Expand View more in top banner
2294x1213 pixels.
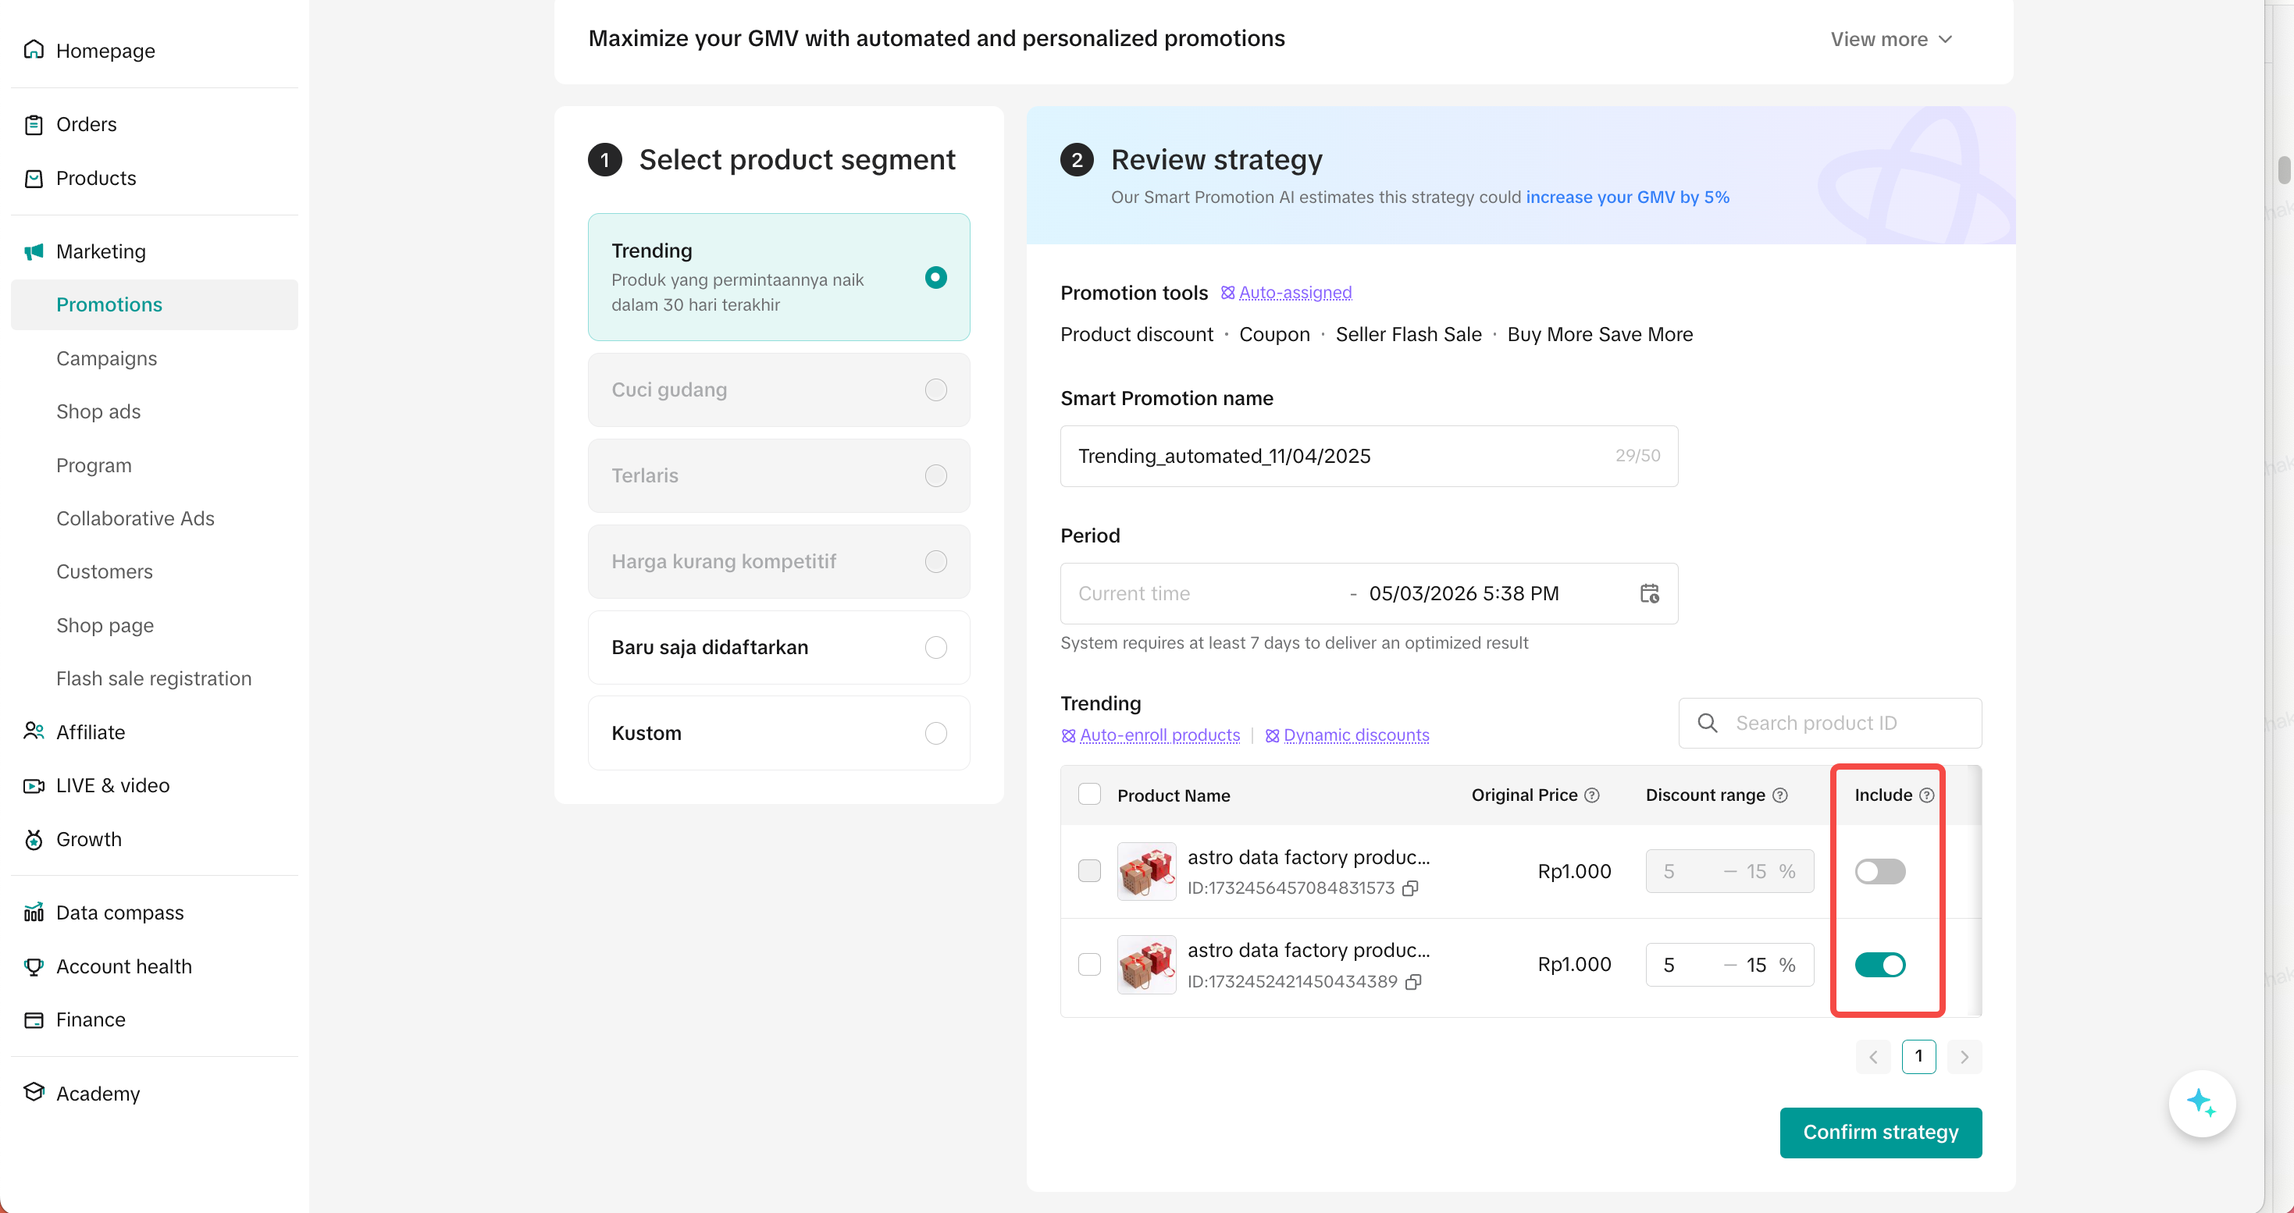pos(1890,39)
